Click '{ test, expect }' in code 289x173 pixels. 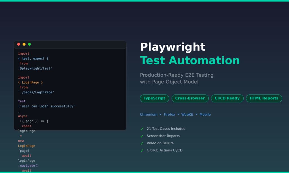[x=33, y=59]
